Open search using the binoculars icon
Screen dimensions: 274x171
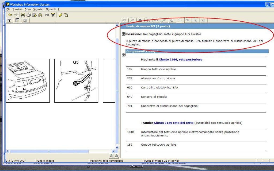(40, 15)
